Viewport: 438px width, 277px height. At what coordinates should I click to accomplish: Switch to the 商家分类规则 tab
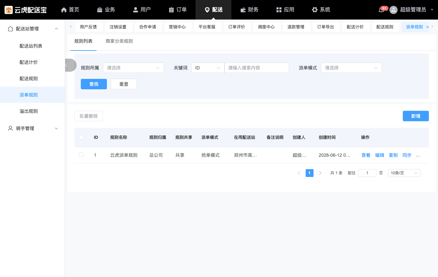click(x=119, y=41)
